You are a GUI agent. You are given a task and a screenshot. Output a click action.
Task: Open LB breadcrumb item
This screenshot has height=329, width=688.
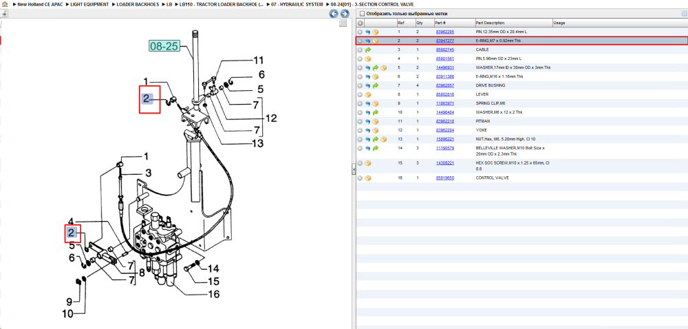click(x=169, y=4)
